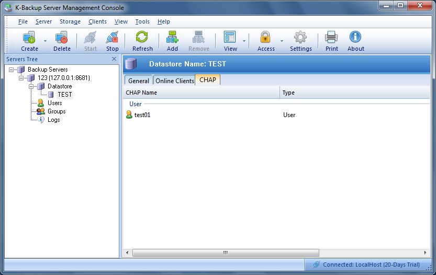
Task: Sort by the Type column header
Action: [355, 93]
